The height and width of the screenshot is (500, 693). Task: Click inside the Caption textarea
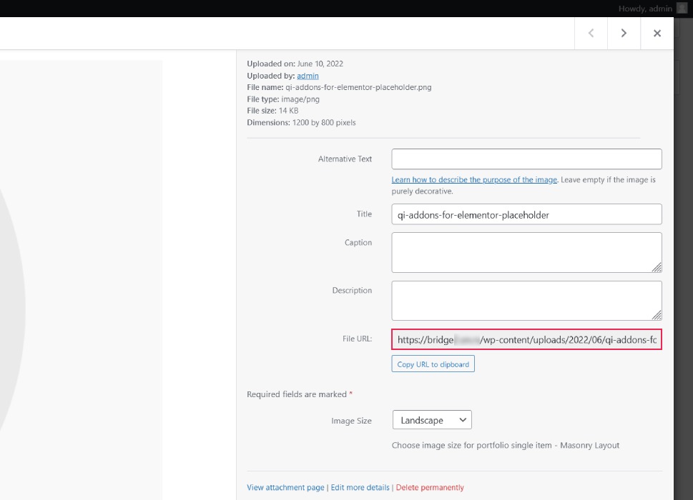coord(526,252)
